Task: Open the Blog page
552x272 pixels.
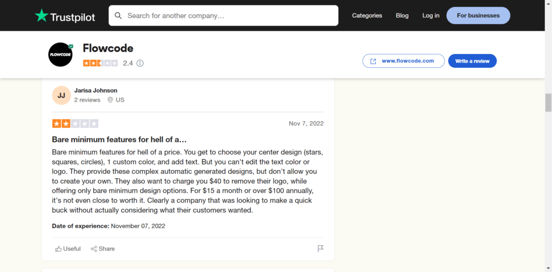Action: 402,16
